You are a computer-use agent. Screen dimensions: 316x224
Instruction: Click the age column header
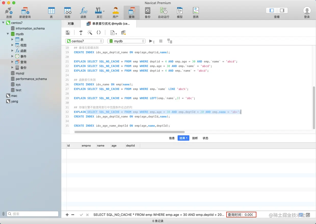[118, 146]
